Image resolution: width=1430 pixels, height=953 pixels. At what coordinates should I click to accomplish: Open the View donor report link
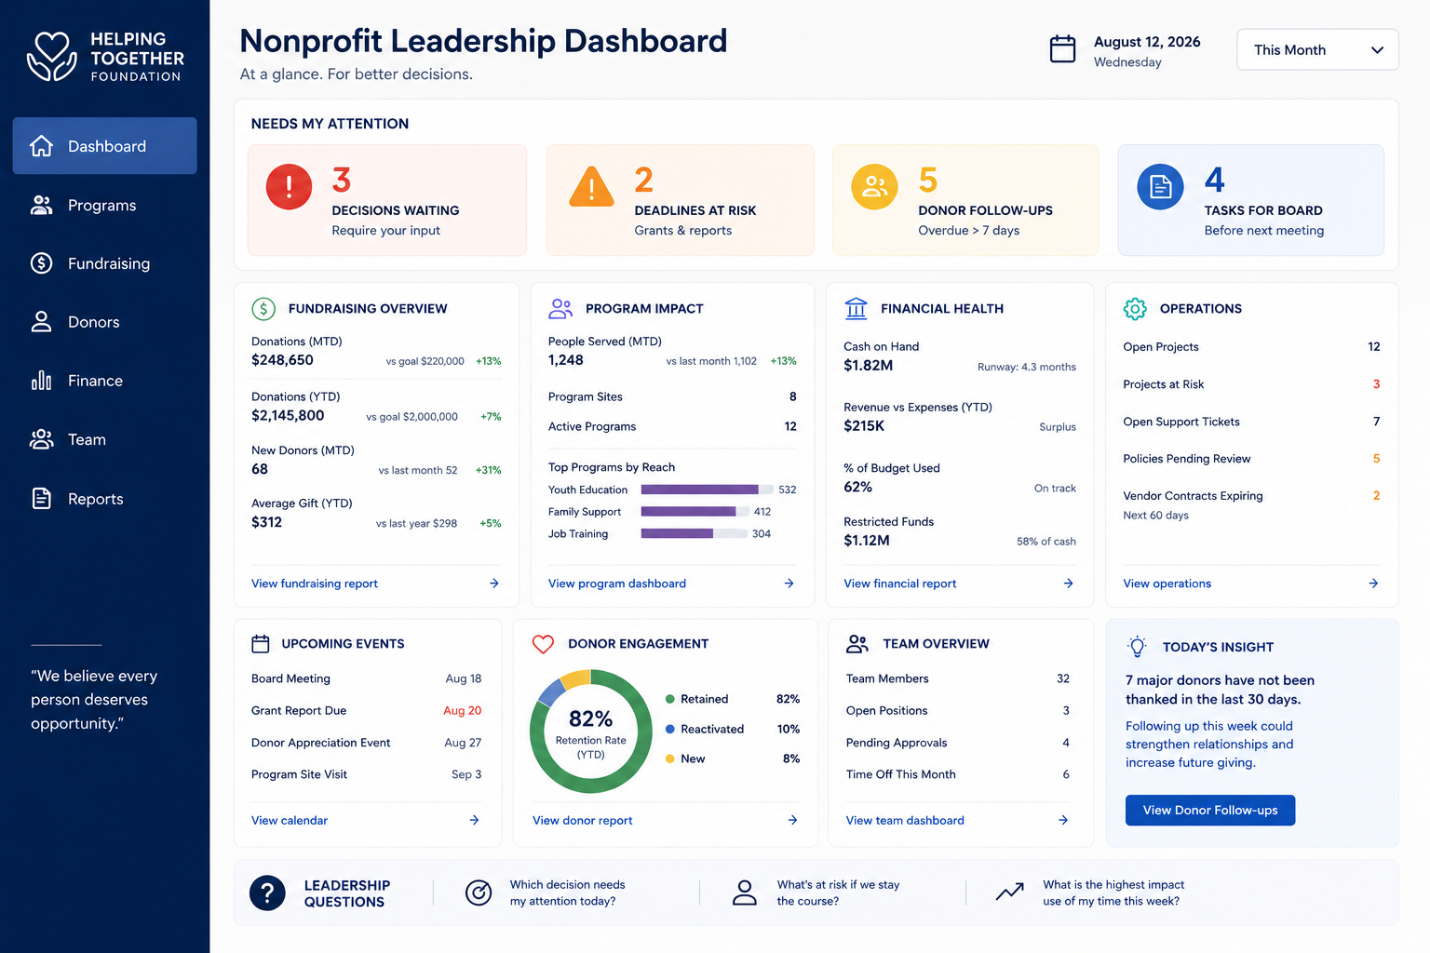pyautogui.click(x=582, y=820)
